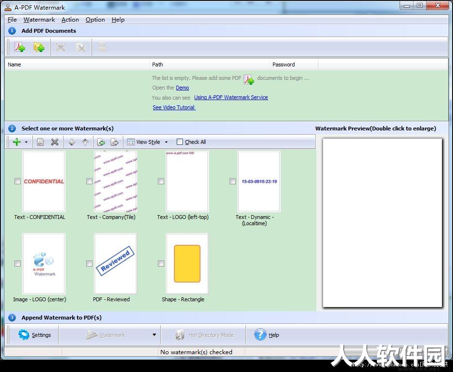Click the Remove all documents icon
This screenshot has width=453, height=372.
tap(80, 47)
